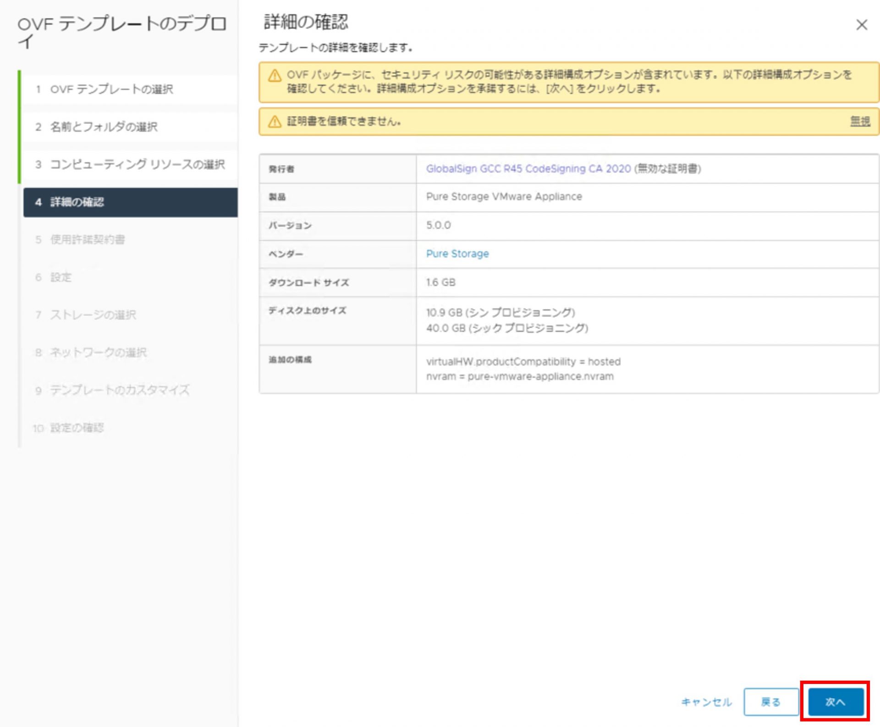Close the OVF deploy dialog with X
The width and height of the screenshot is (880, 727).
click(x=861, y=25)
